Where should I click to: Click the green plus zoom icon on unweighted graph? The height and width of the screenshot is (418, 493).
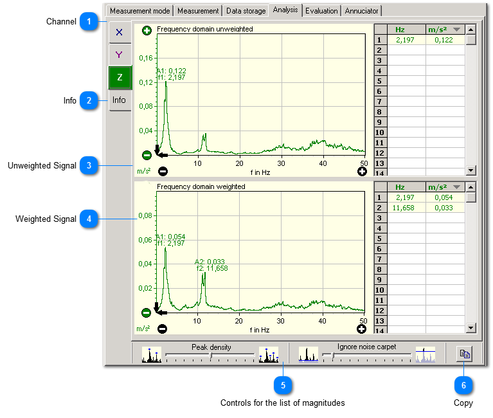coord(147,30)
